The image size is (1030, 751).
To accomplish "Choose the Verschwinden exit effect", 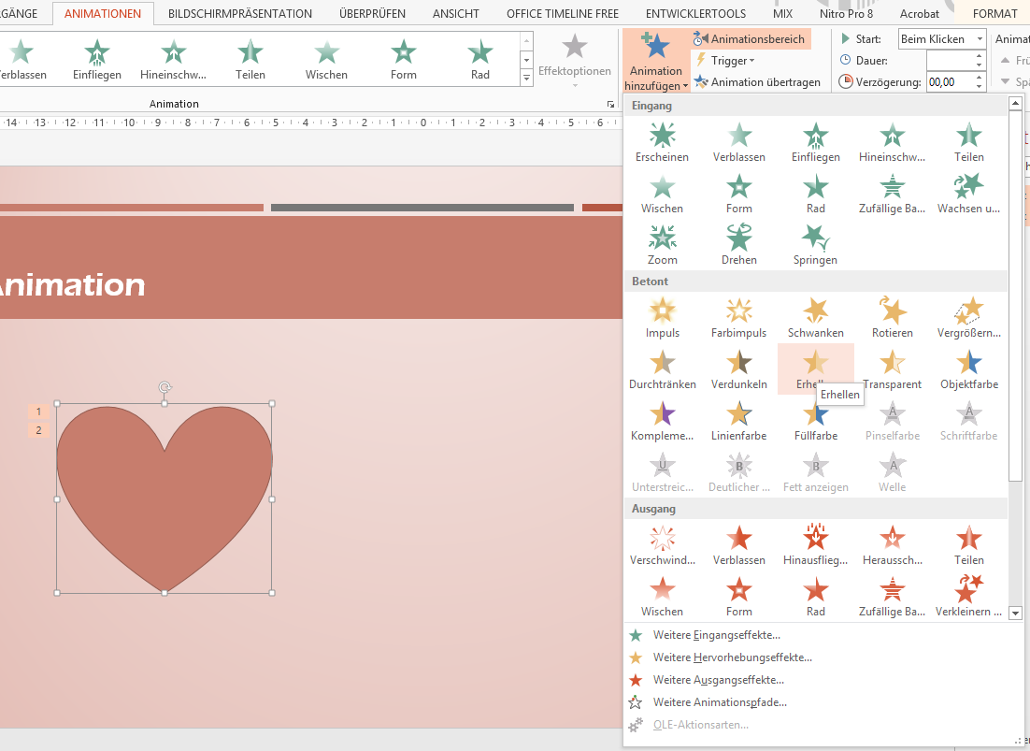I will [x=662, y=545].
